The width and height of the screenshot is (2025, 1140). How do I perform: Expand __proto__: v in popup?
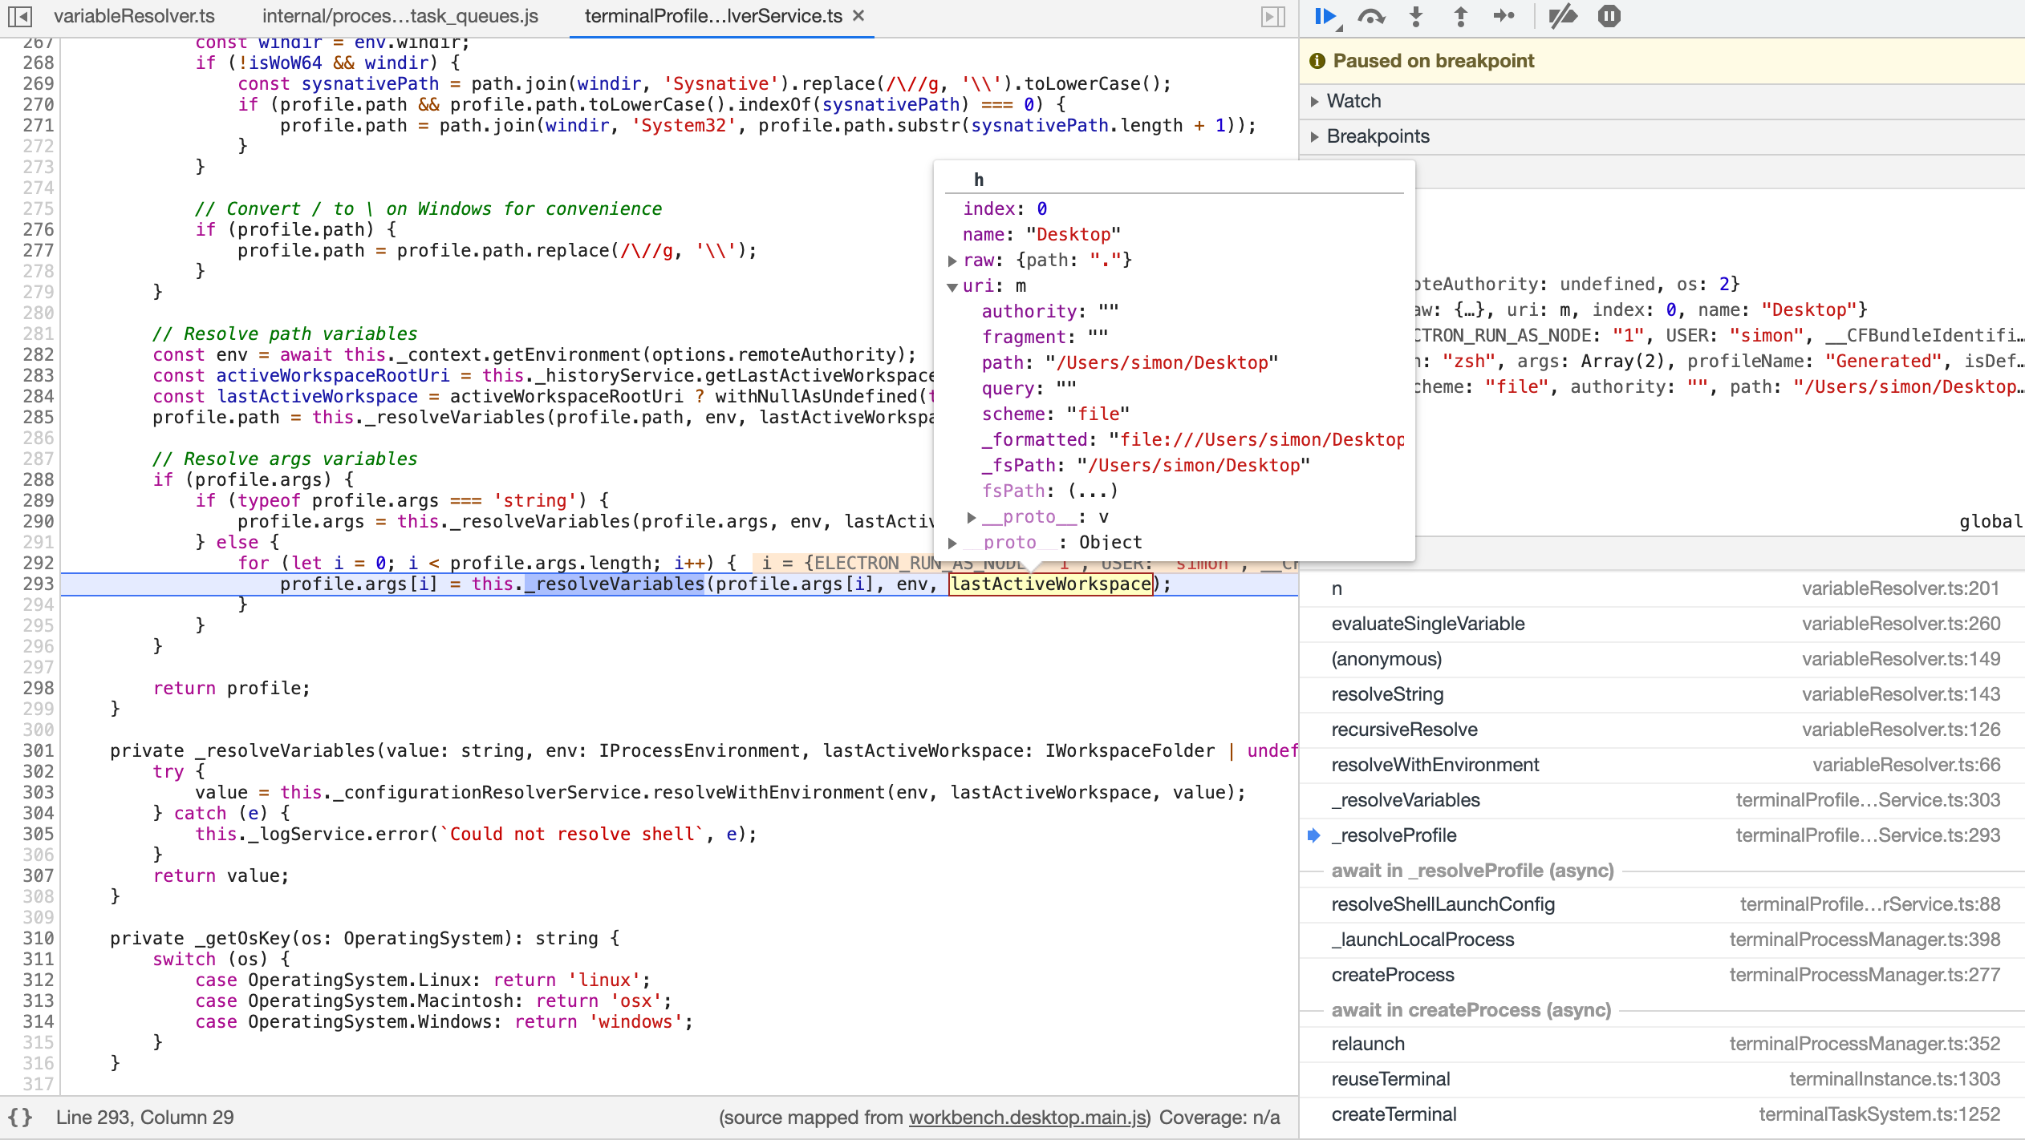(x=972, y=517)
